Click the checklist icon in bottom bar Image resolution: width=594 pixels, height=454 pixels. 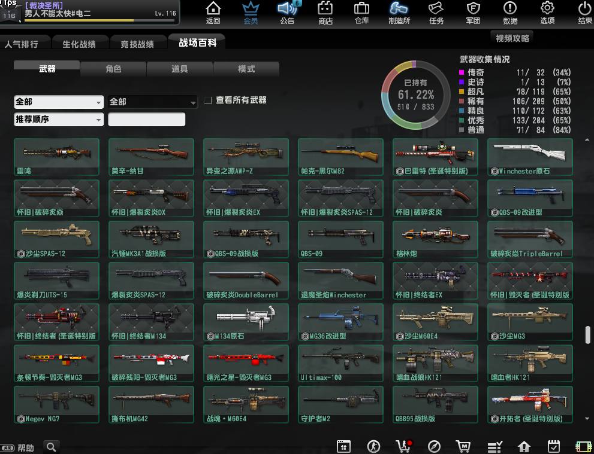(495, 446)
